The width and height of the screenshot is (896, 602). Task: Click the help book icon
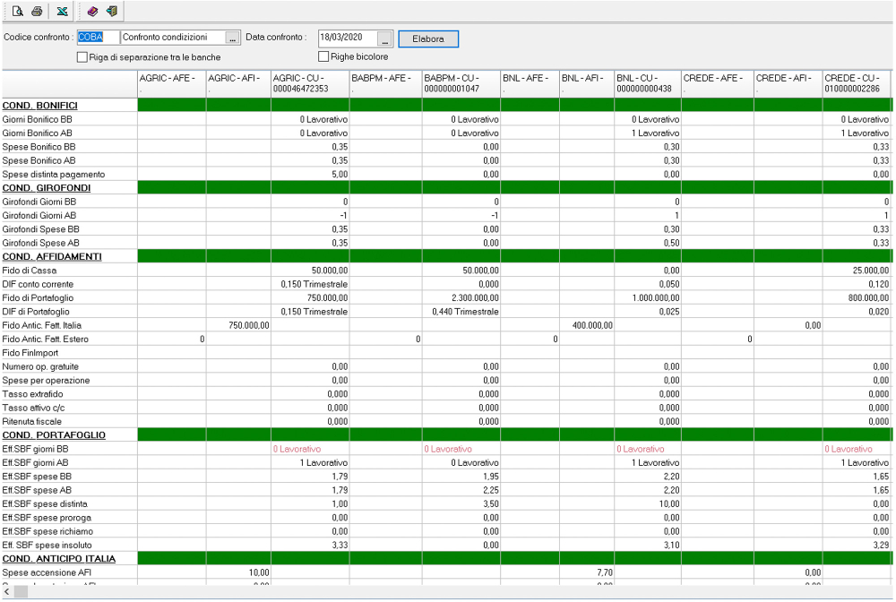pyautogui.click(x=92, y=11)
